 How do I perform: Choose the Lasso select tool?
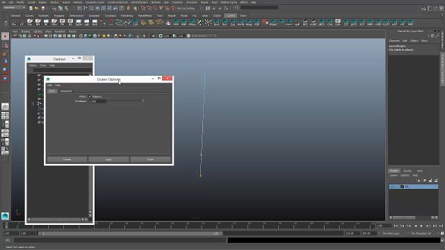[x=5, y=45]
